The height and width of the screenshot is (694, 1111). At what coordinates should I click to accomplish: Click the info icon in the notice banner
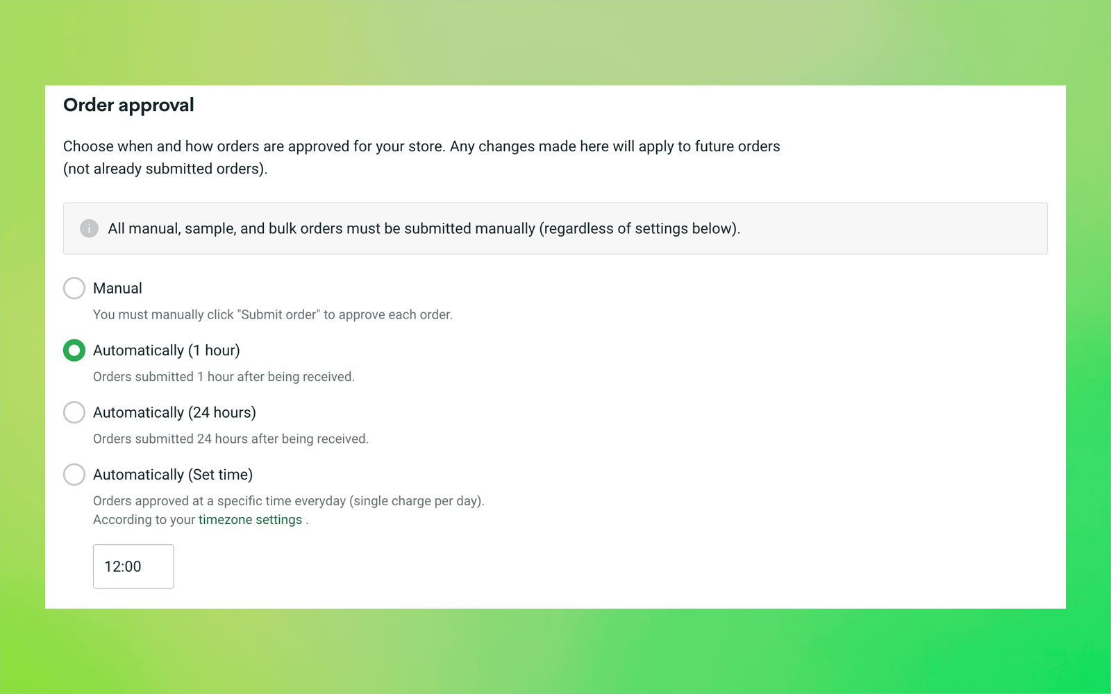point(89,228)
